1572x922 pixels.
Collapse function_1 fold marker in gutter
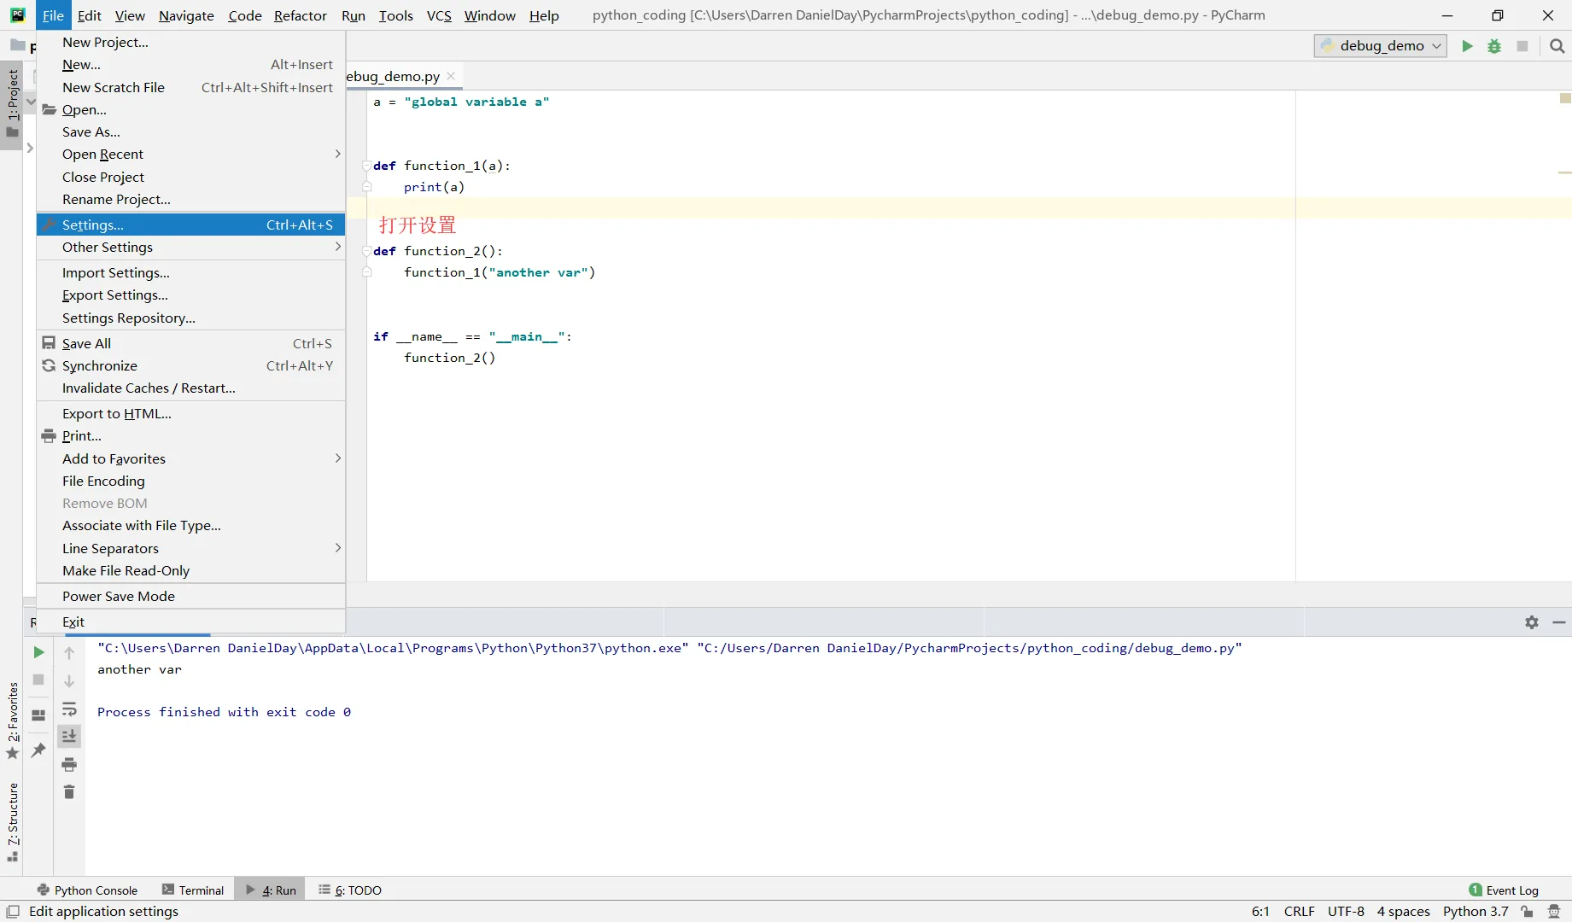pos(367,166)
